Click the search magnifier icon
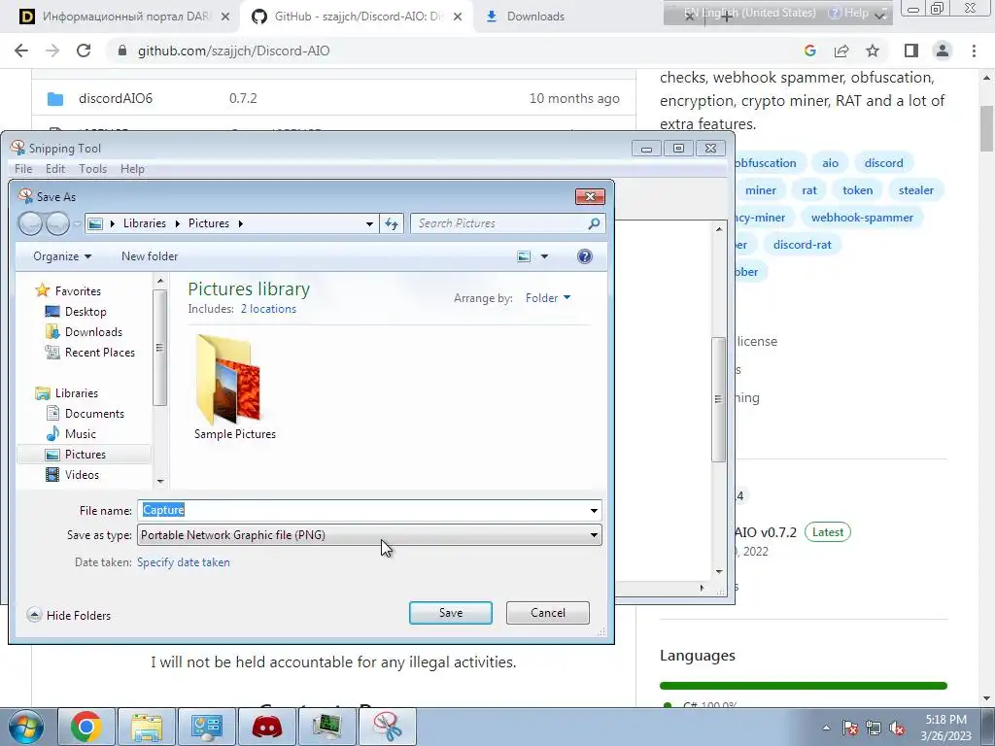 pos(594,223)
